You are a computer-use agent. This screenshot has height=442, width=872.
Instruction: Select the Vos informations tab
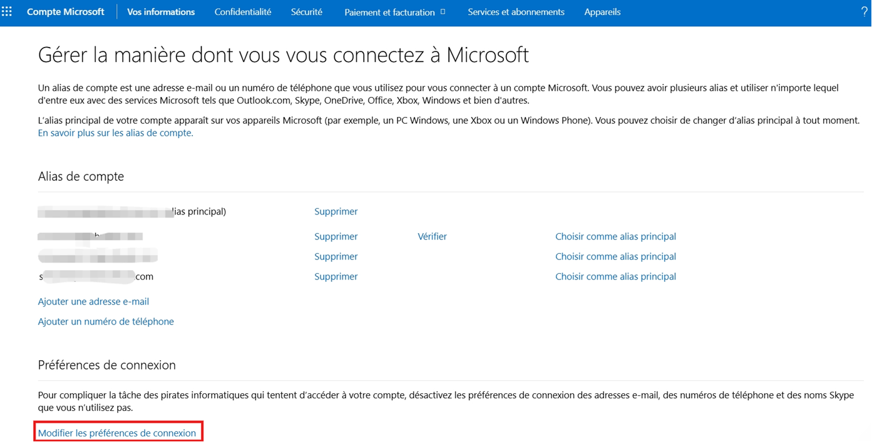coord(161,12)
